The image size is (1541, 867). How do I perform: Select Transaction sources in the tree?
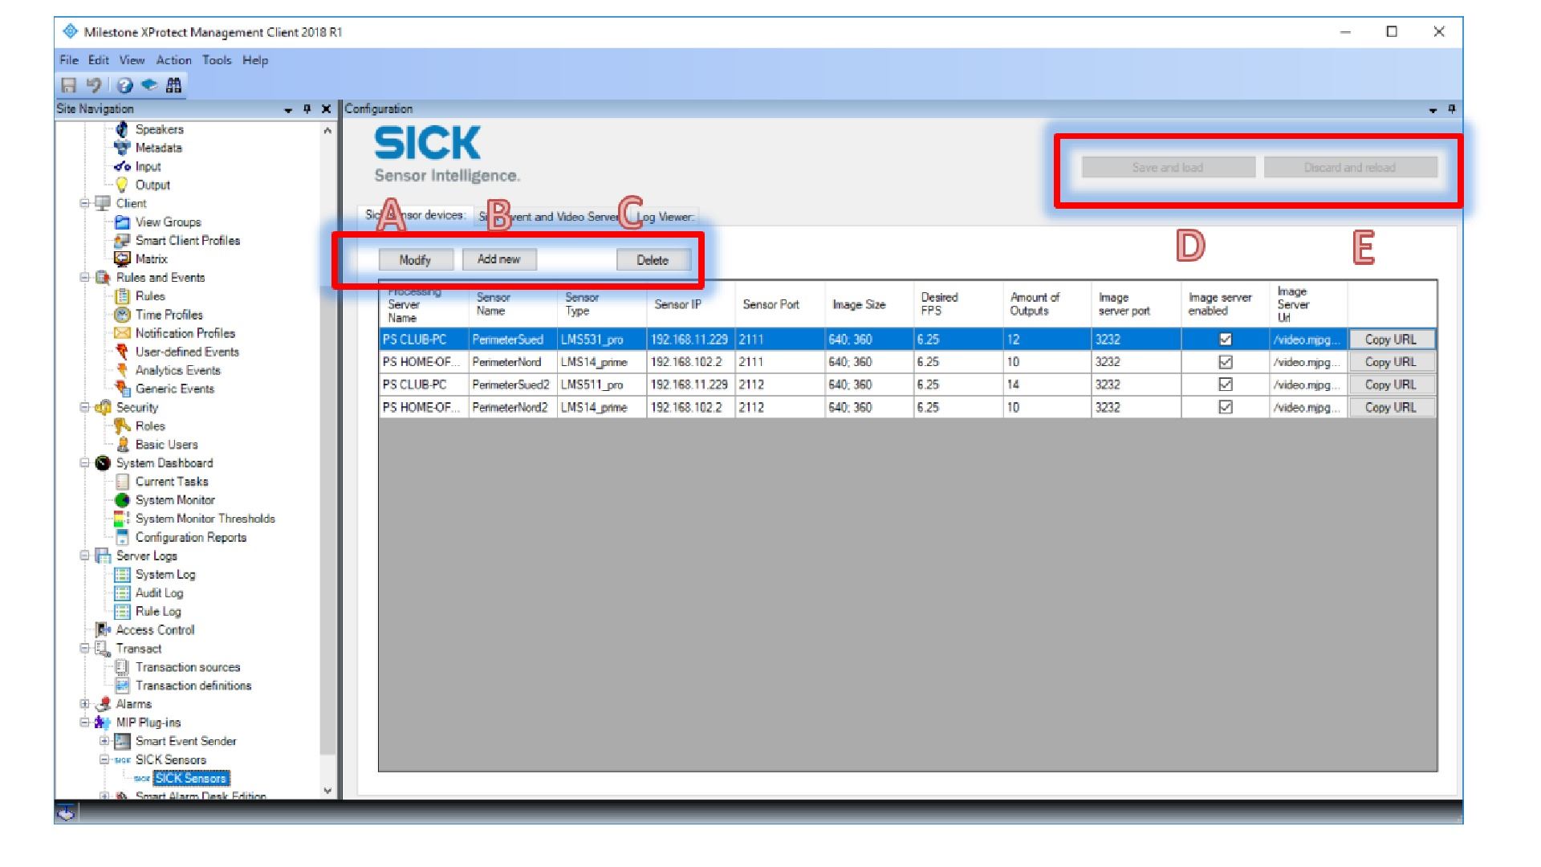click(188, 667)
